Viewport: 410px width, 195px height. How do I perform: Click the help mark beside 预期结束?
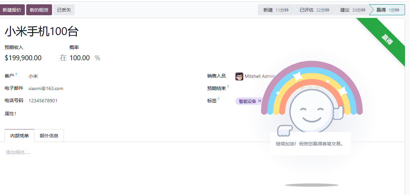pos(228,87)
